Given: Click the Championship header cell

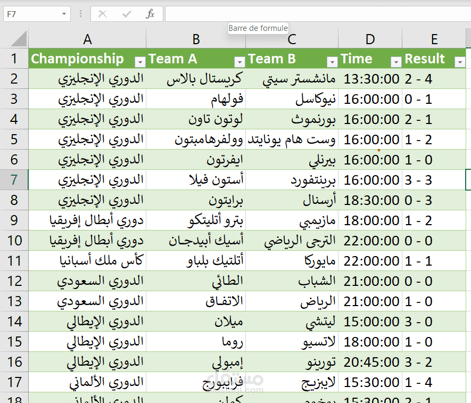Looking at the screenshot, I should tap(87, 59).
